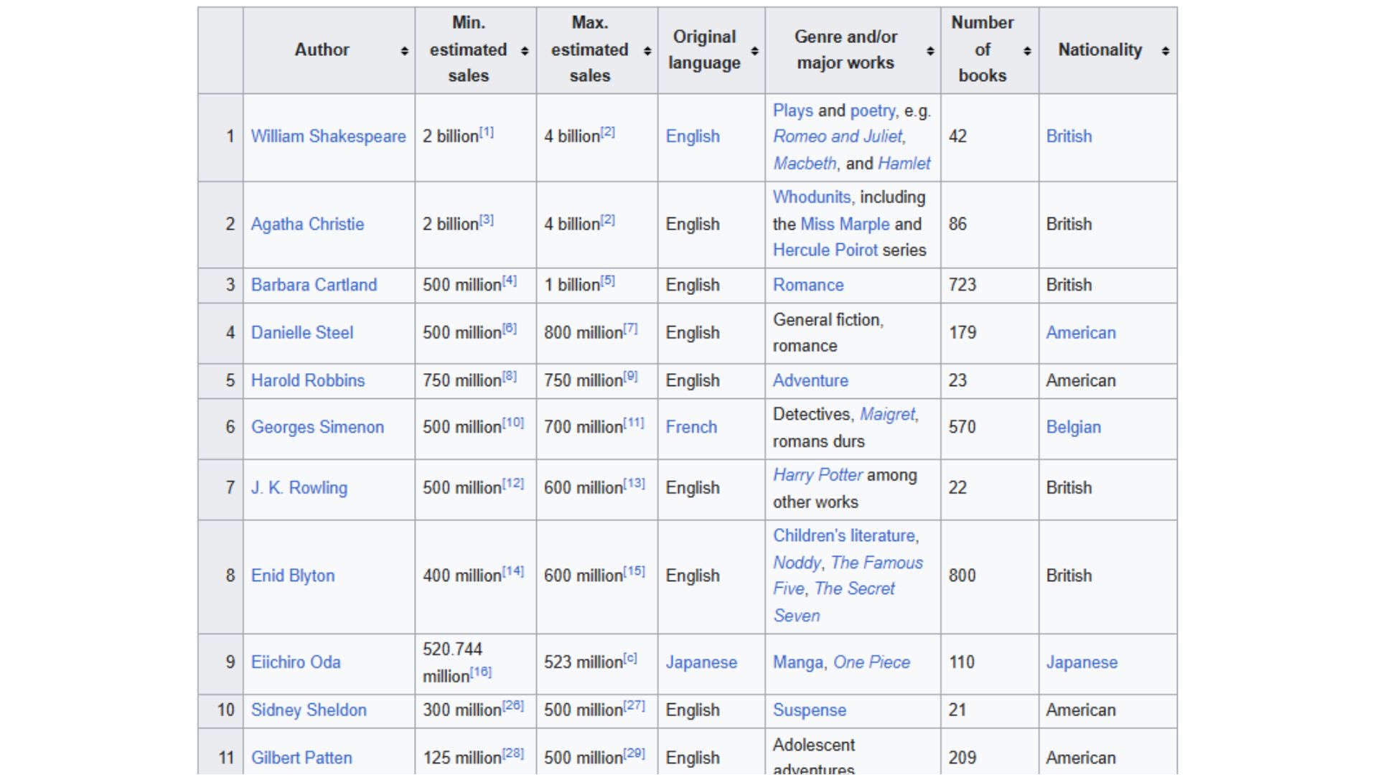Open The Secret Seven link

pos(833,603)
